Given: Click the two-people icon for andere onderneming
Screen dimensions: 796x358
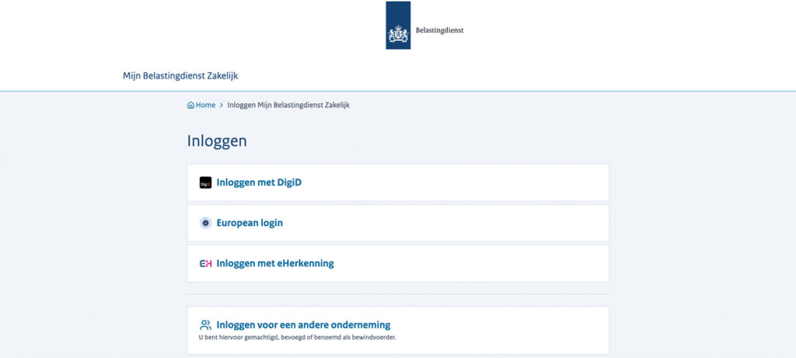Looking at the screenshot, I should click(x=205, y=325).
